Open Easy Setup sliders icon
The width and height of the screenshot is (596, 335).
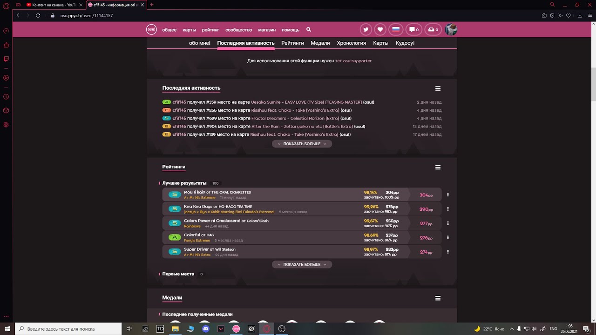[x=589, y=15]
